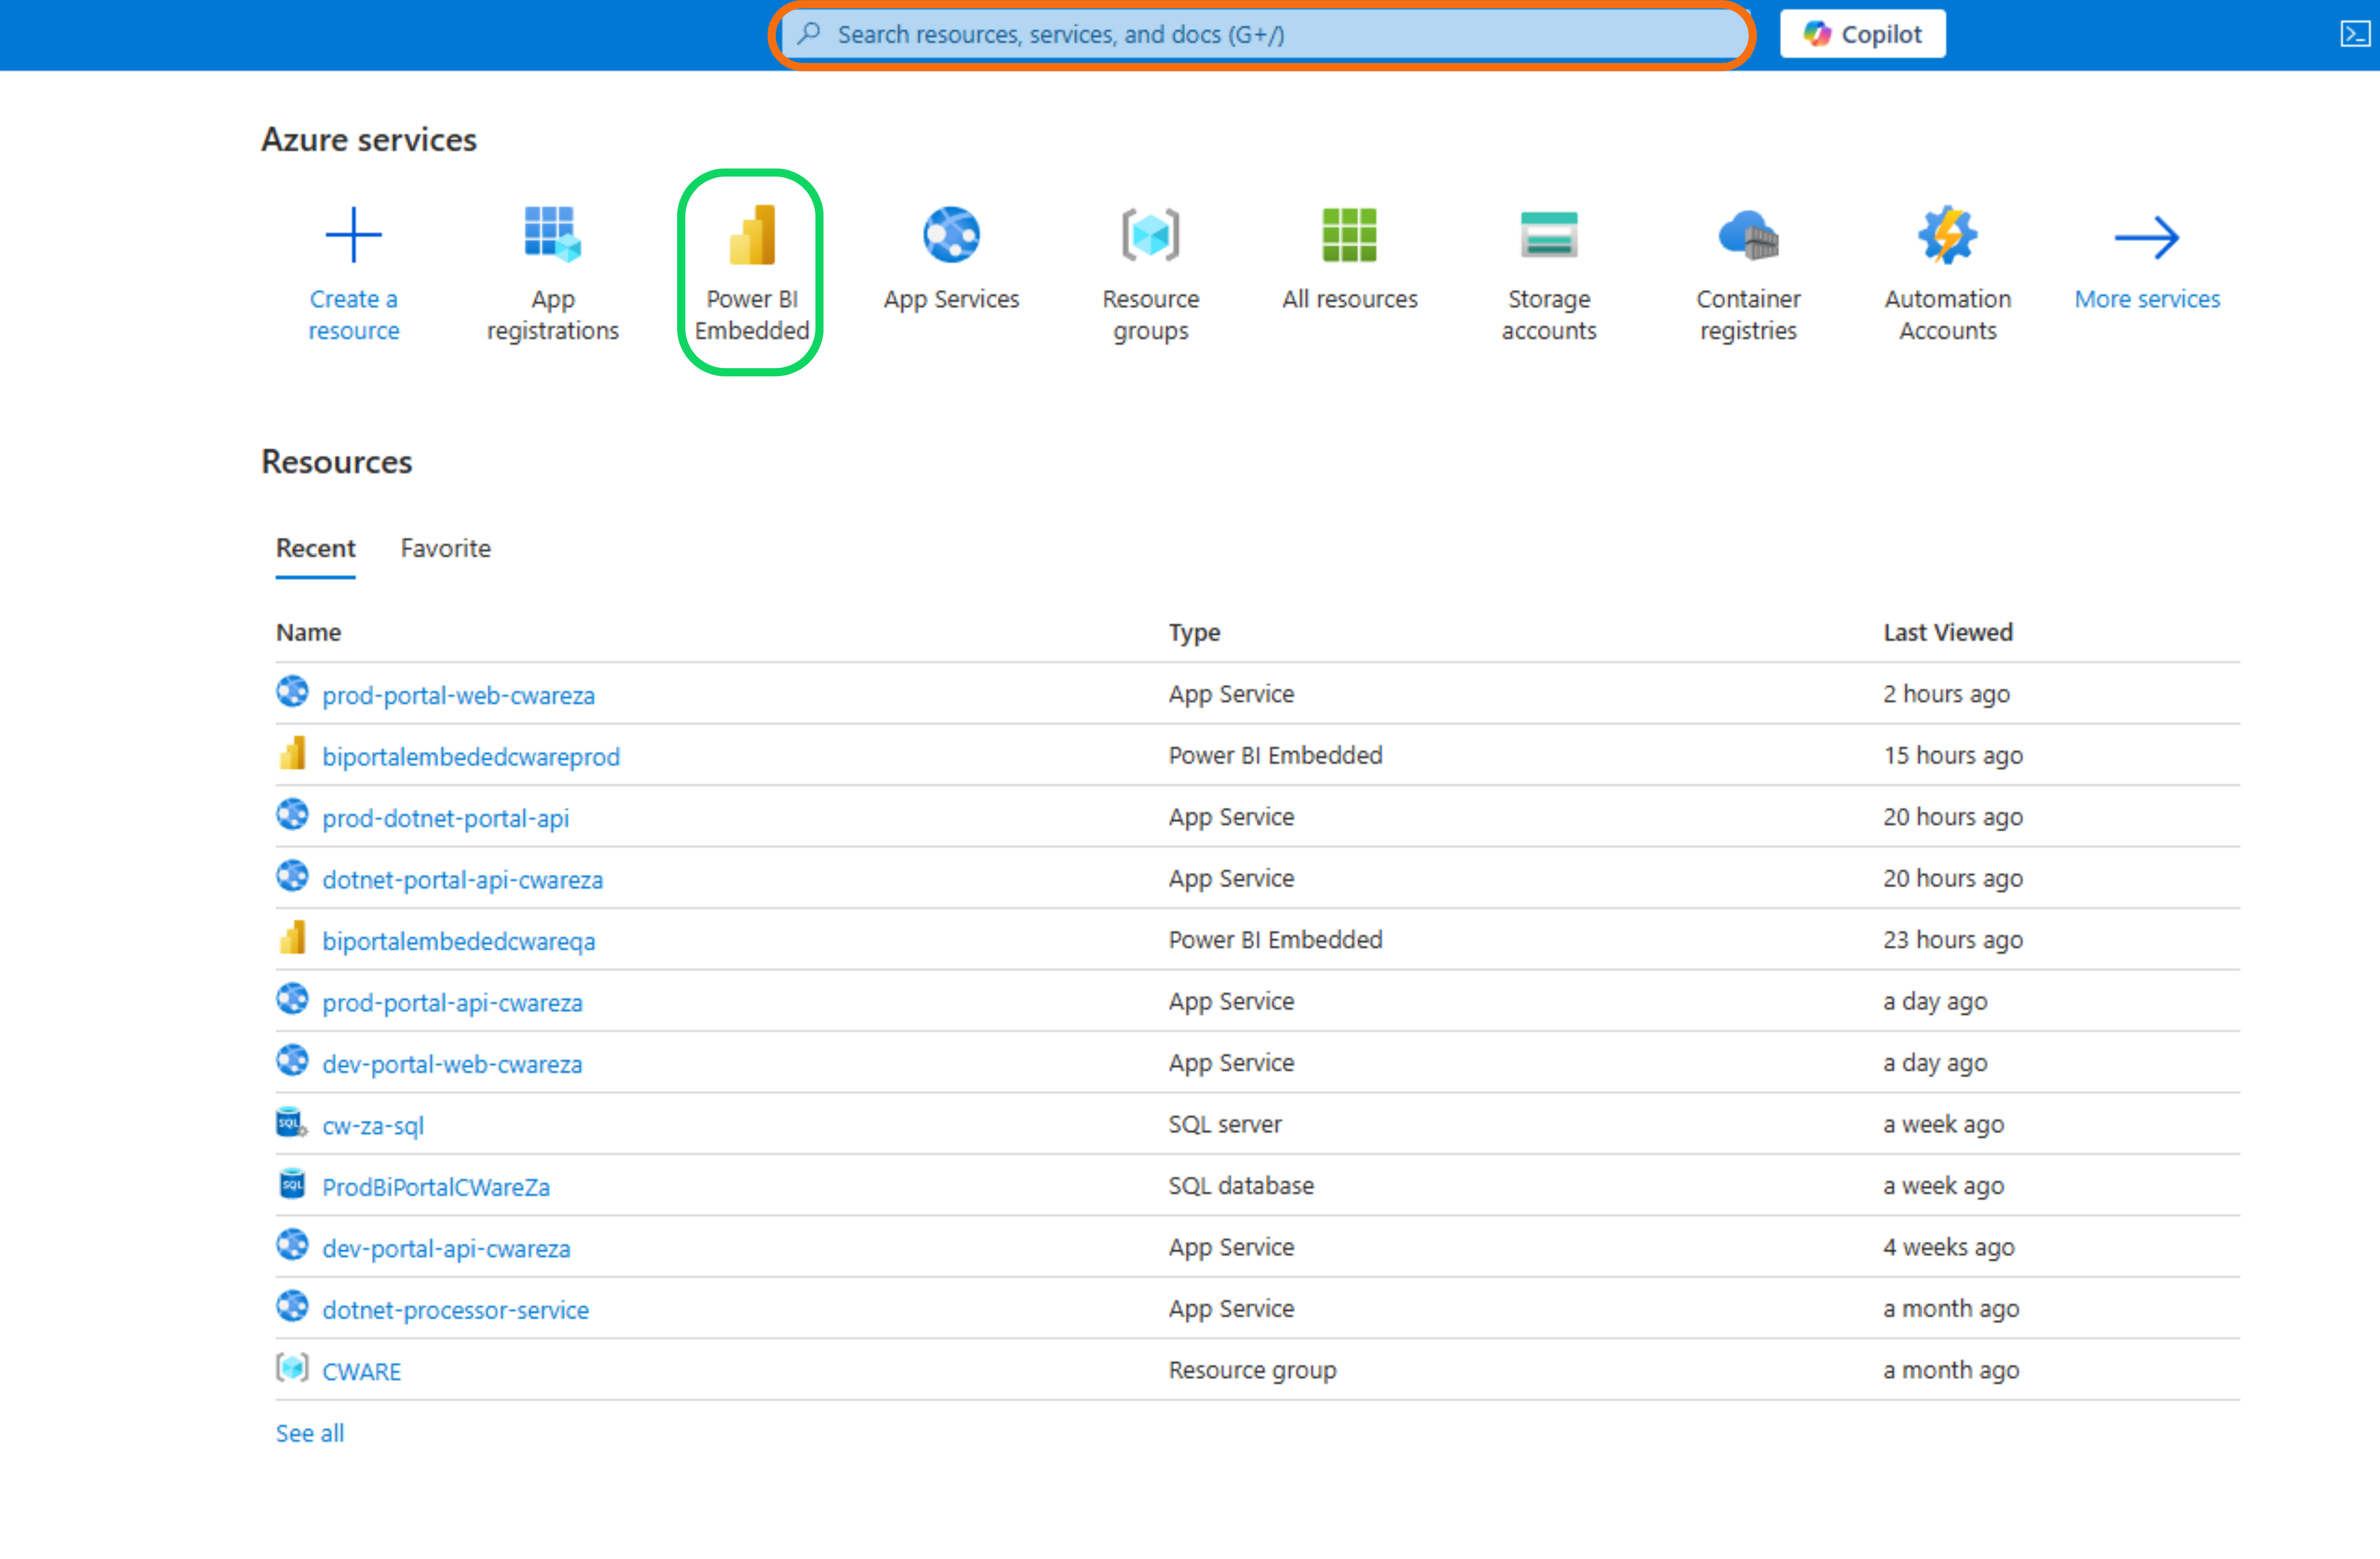Open biportalembededcwareprod resource link
The height and width of the screenshot is (1559, 2380).
(x=470, y=757)
